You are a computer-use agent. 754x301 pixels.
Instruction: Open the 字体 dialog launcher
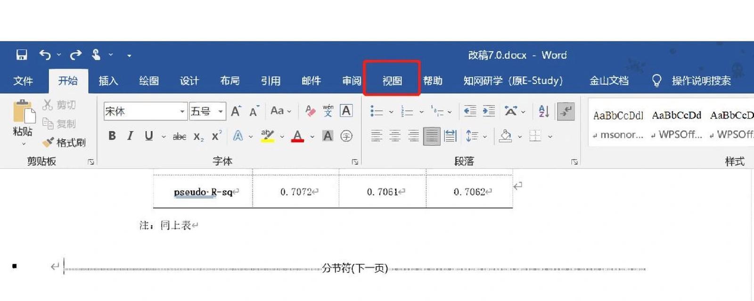click(x=355, y=162)
